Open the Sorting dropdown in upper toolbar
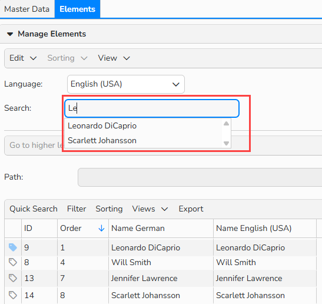The width and height of the screenshot is (322, 304). 67,58
